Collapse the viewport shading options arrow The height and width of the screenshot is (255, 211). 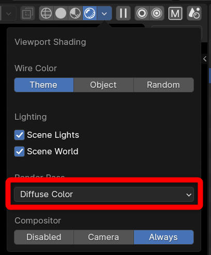click(104, 13)
